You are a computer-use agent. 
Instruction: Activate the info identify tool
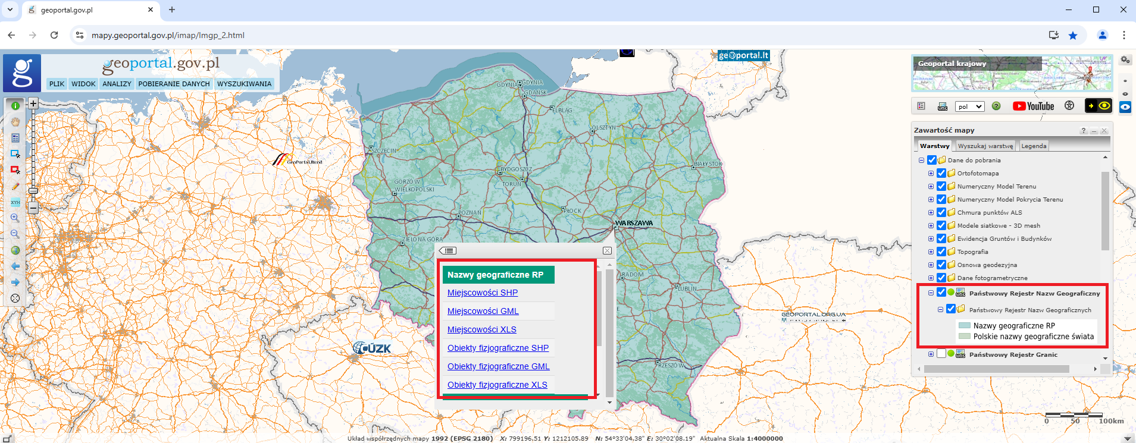click(15, 106)
